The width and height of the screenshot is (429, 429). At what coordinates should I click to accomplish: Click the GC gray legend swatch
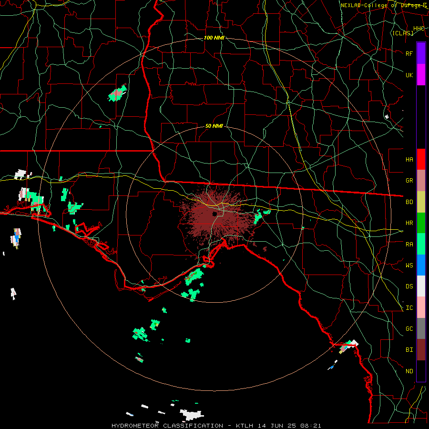point(421,328)
